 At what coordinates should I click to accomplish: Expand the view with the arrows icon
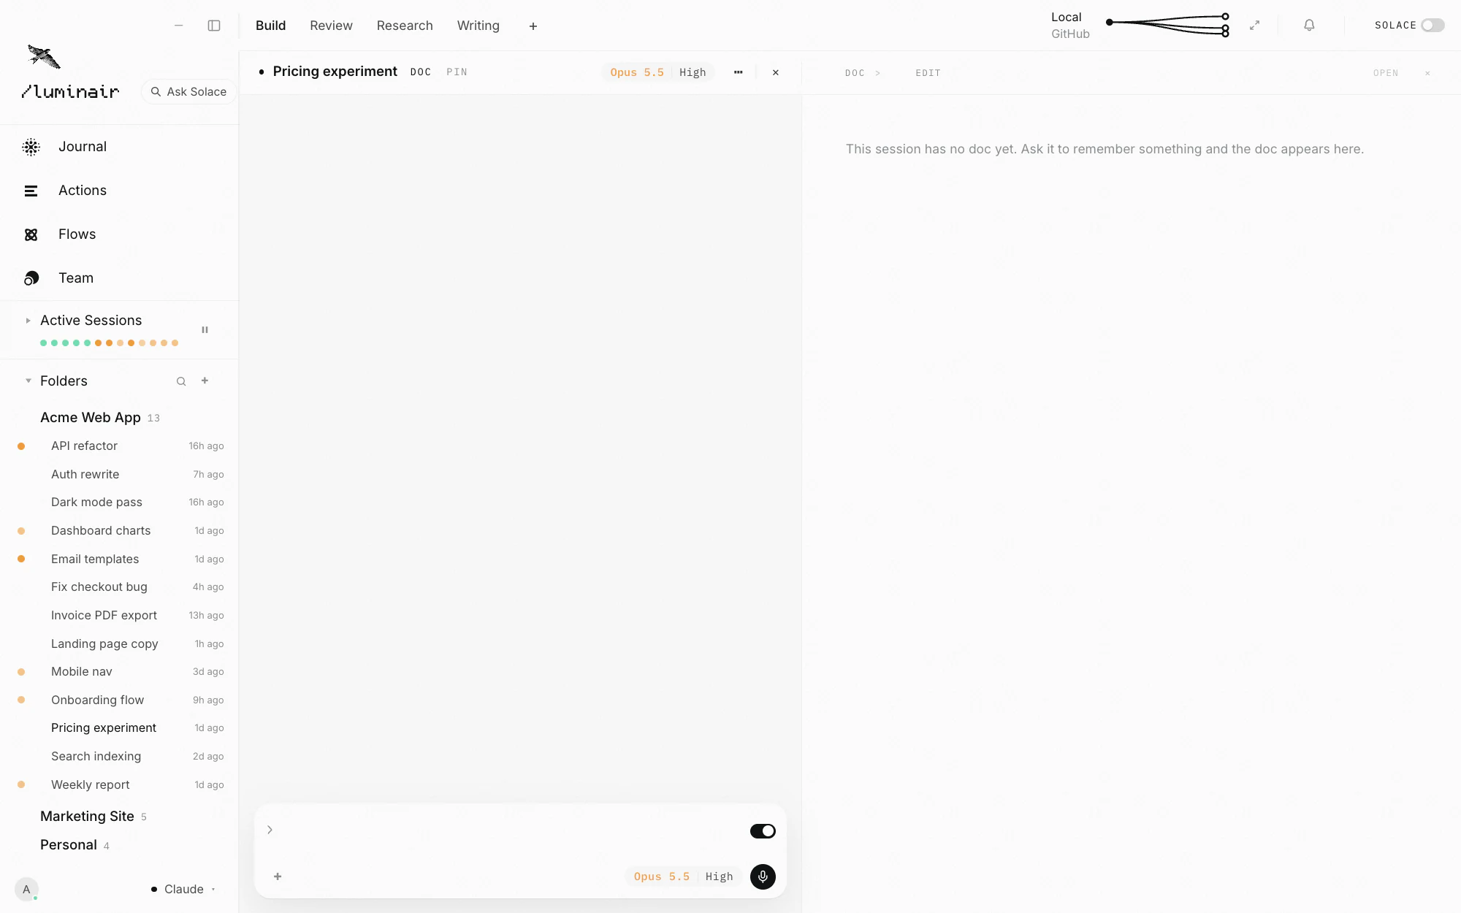(1254, 26)
